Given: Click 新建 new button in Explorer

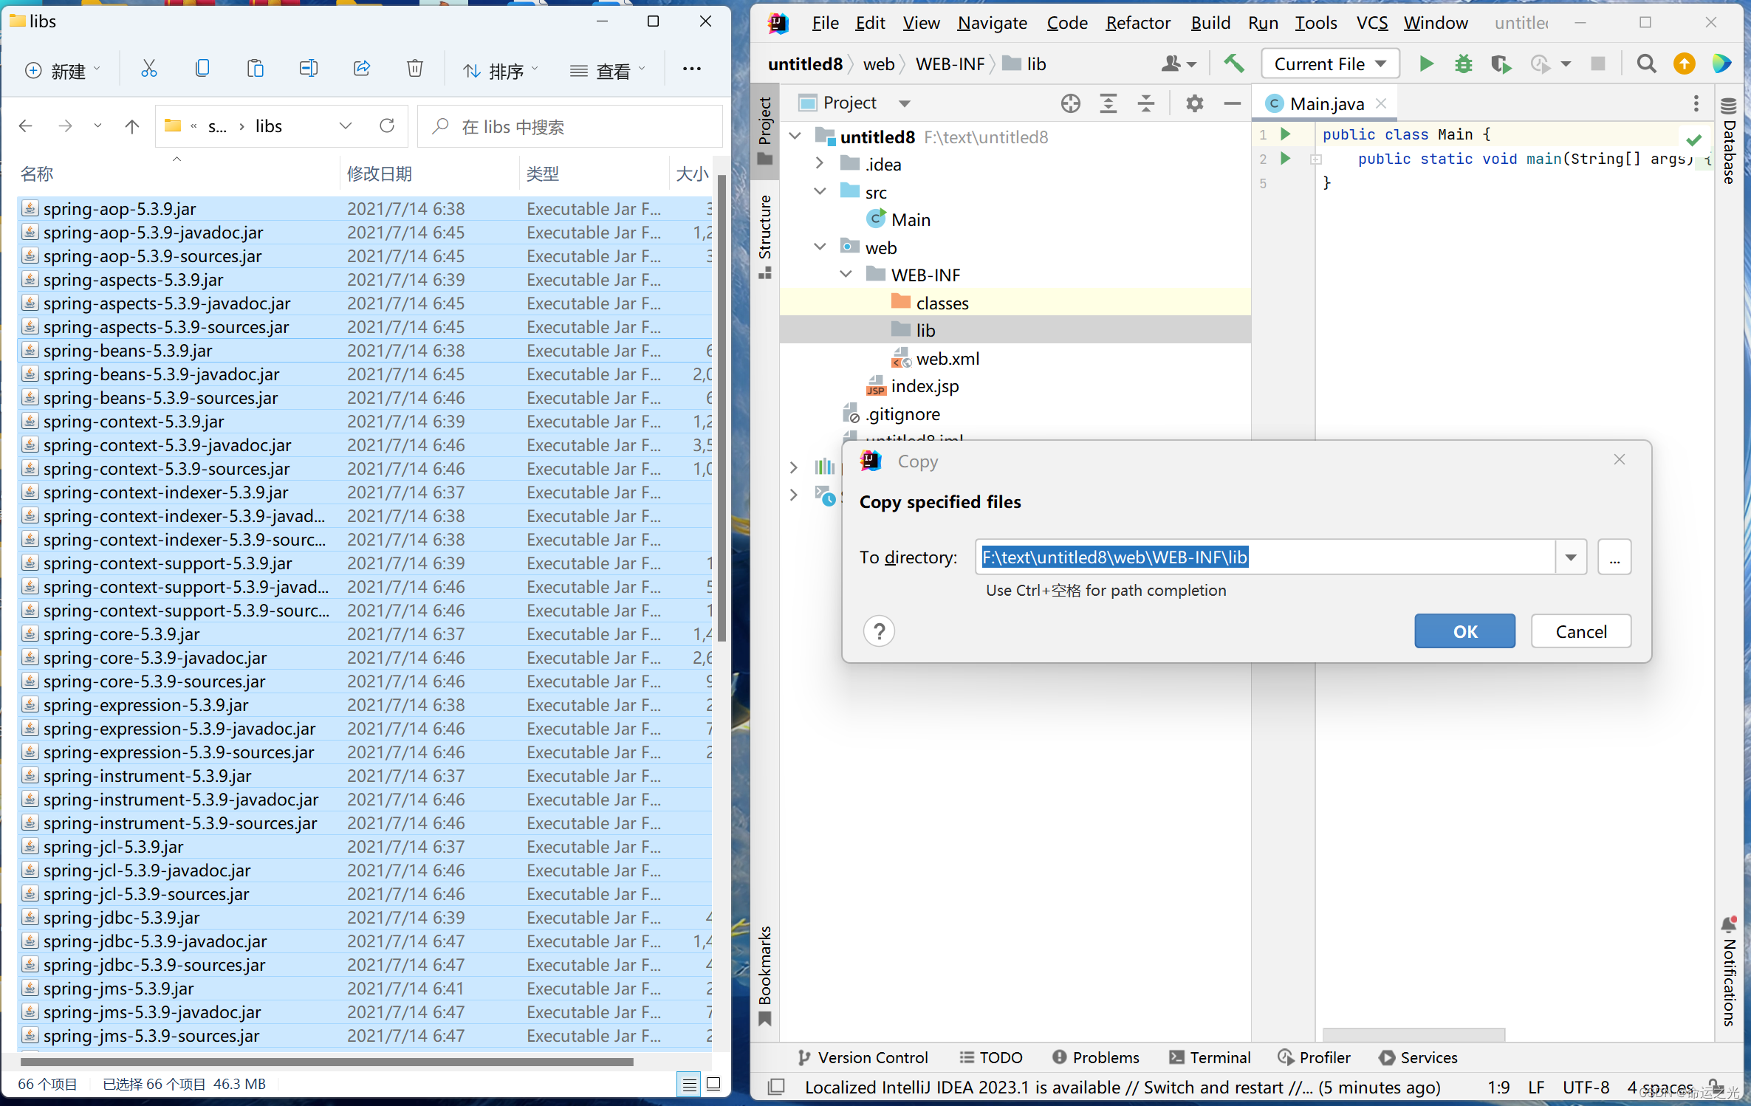Looking at the screenshot, I should (x=62, y=71).
